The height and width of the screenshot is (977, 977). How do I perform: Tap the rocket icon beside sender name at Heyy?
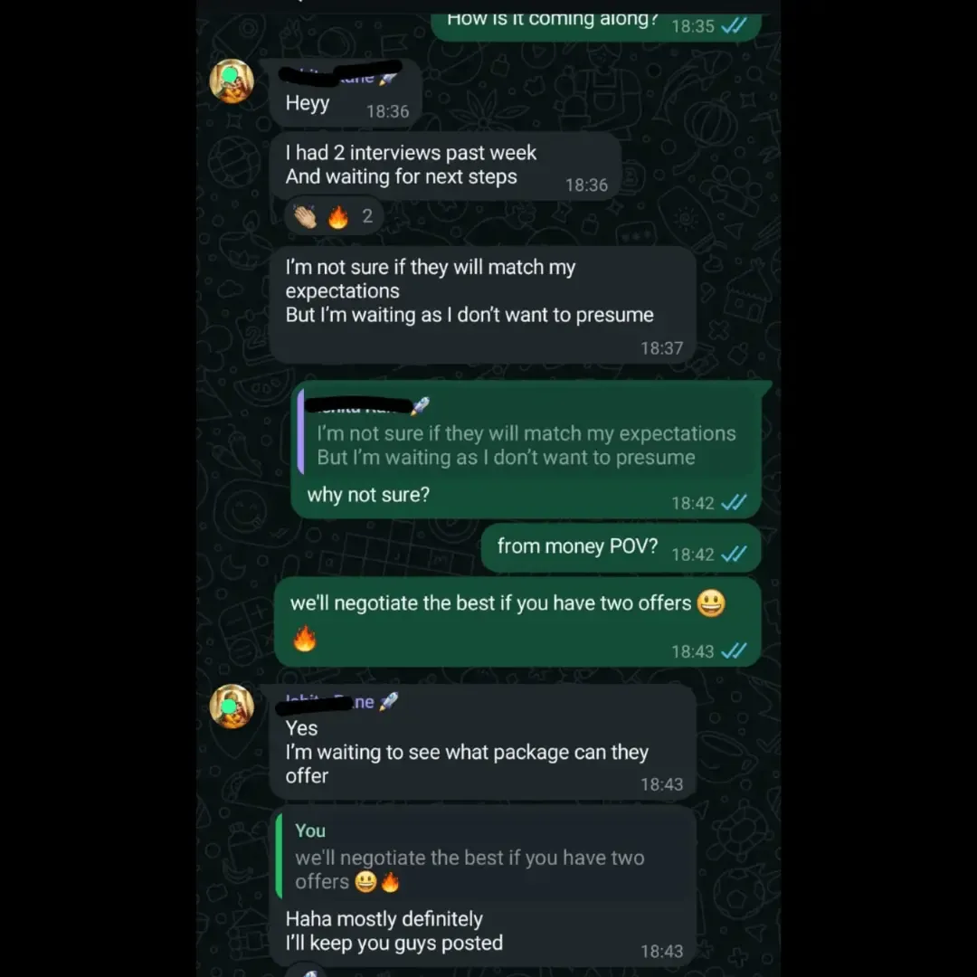[387, 78]
